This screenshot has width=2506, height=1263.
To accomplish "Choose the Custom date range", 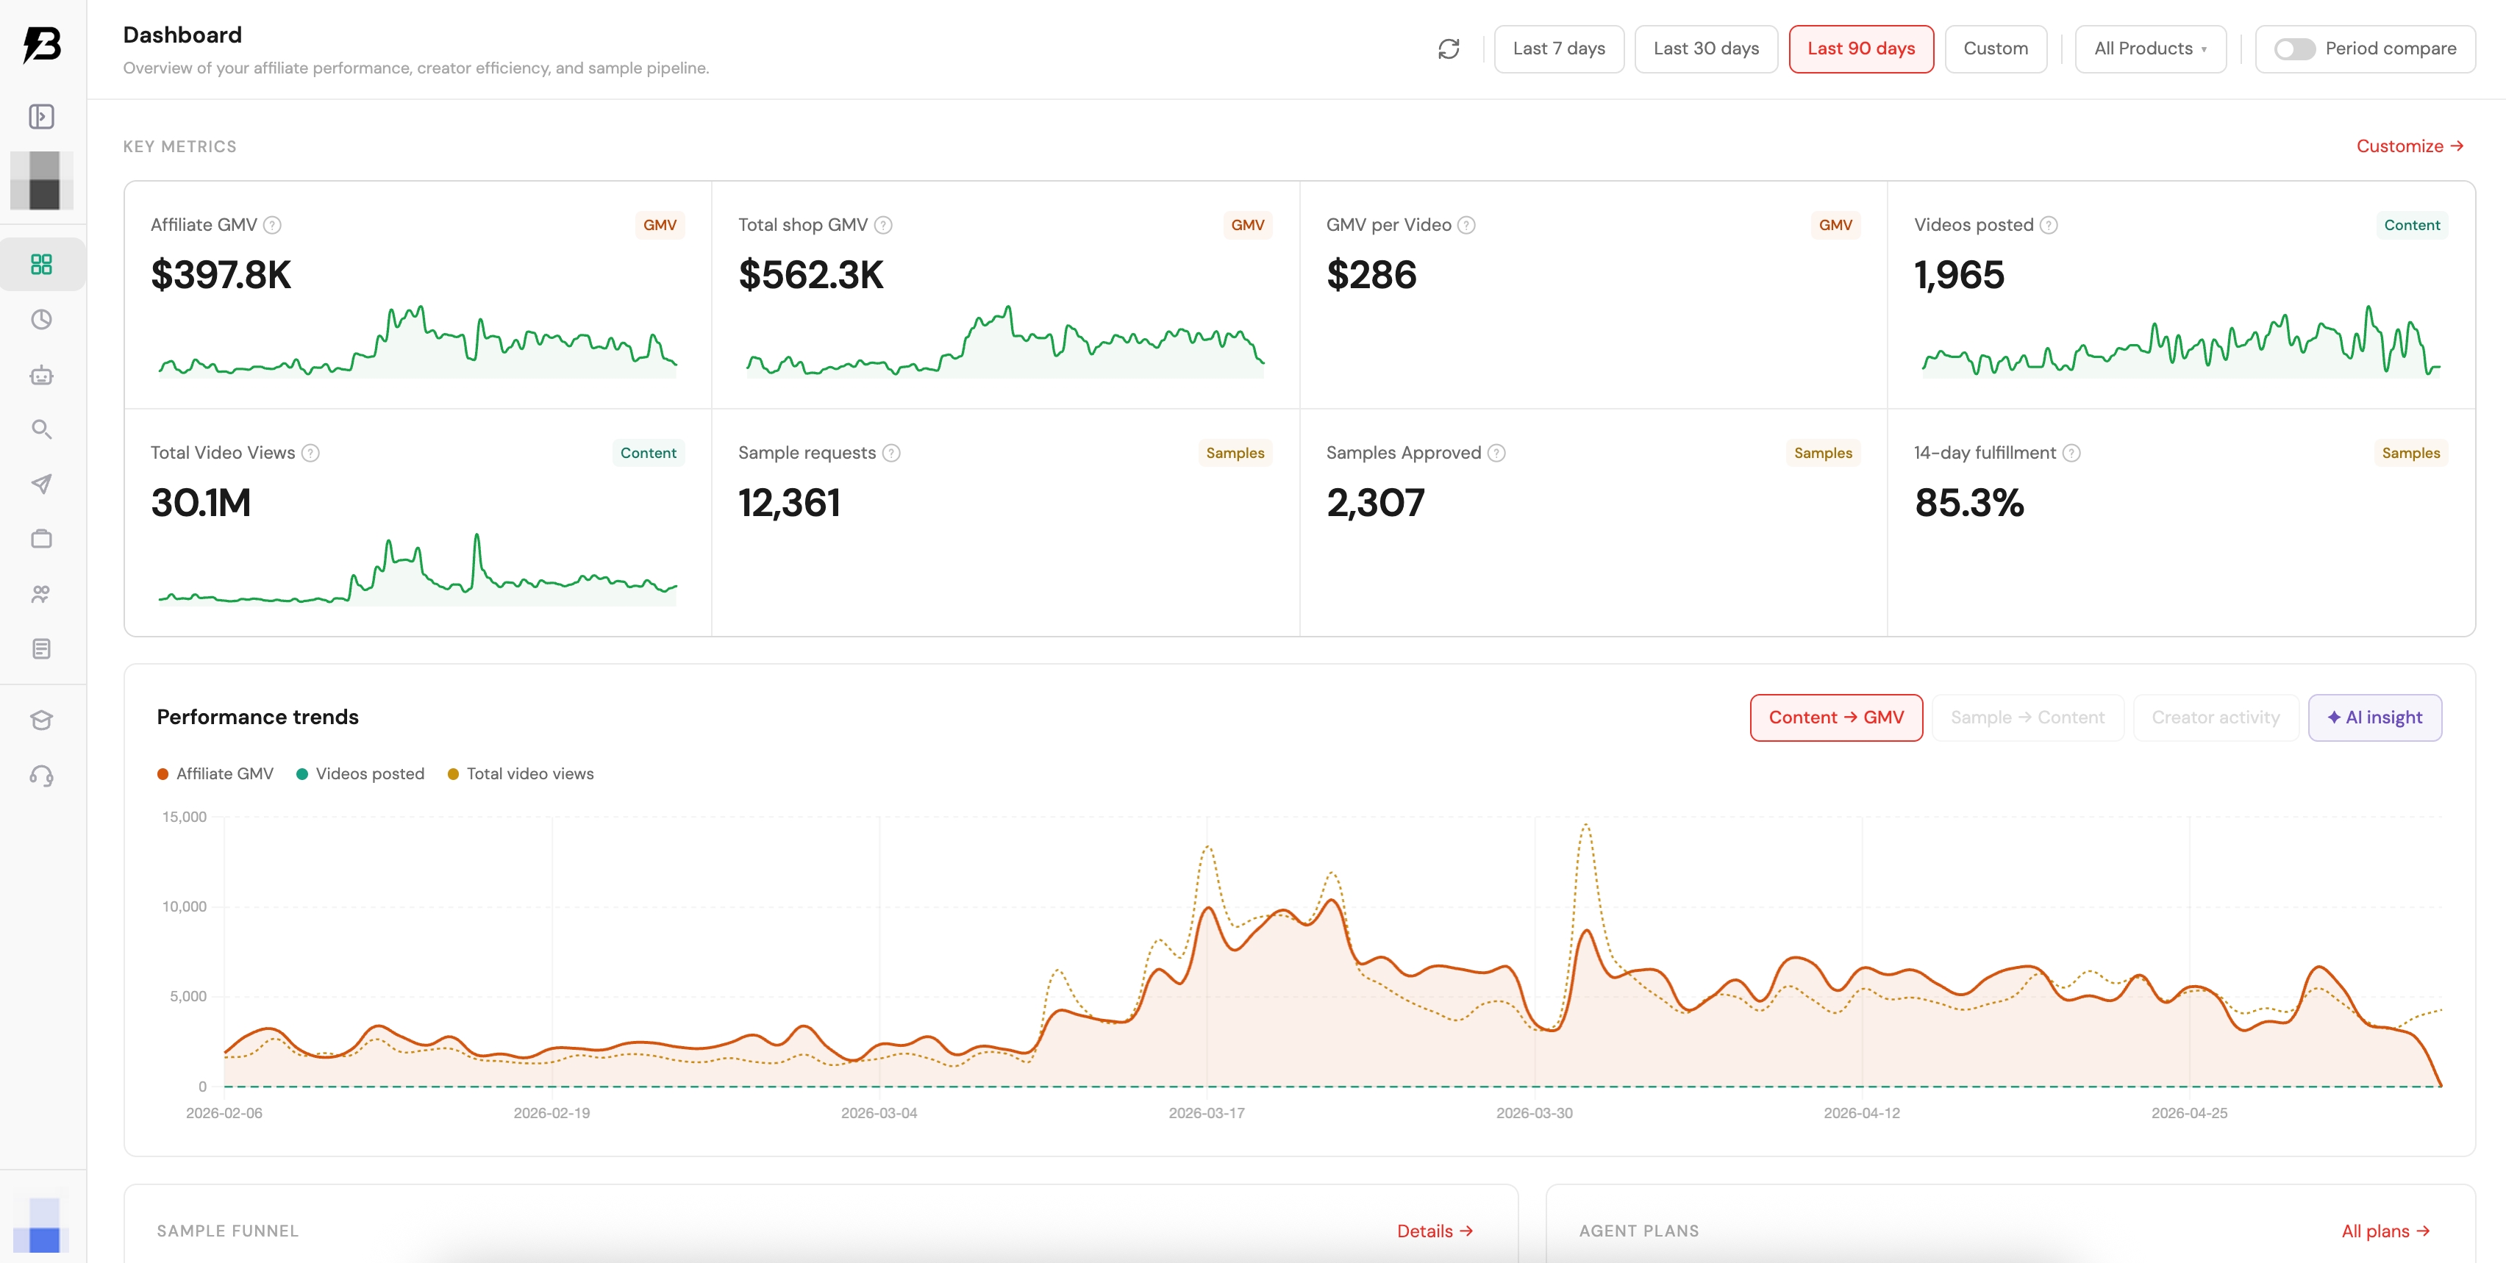I will click(1996, 49).
